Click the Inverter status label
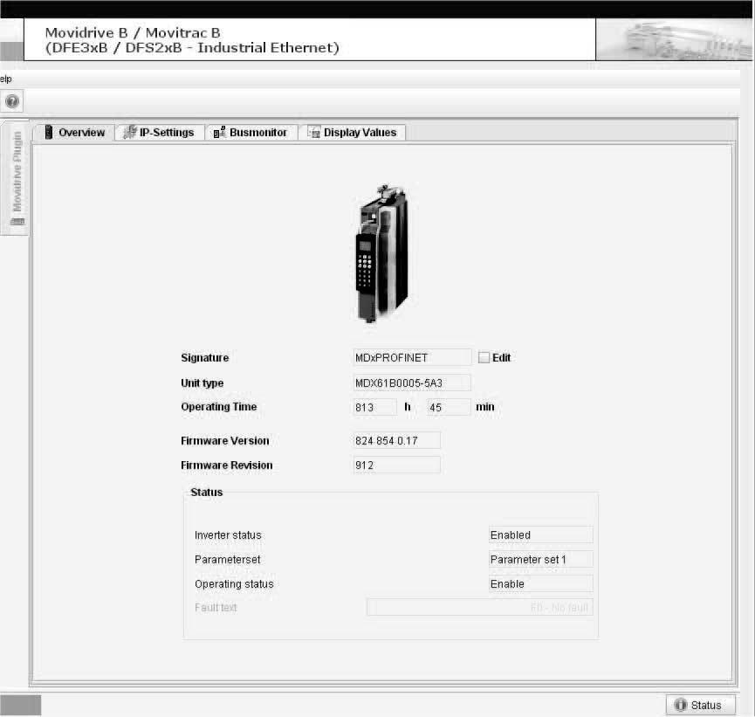Image resolution: width=755 pixels, height=717 pixels. [x=228, y=534]
